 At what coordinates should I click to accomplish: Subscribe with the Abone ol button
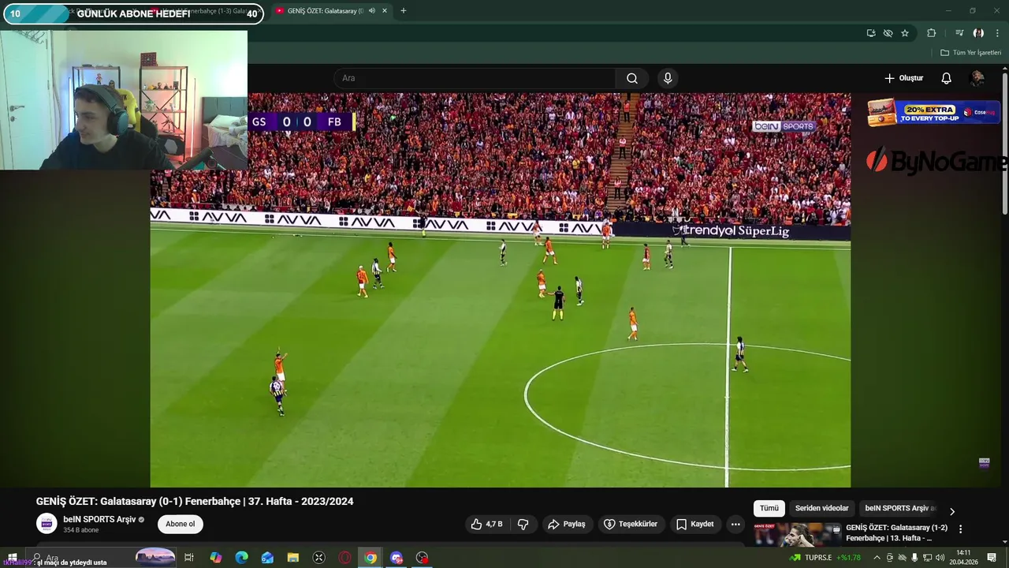(180, 524)
